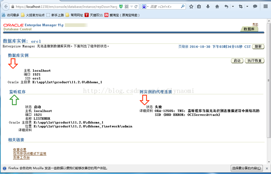Click the agent status 失败 text
271x174 pixels.
[158, 107]
